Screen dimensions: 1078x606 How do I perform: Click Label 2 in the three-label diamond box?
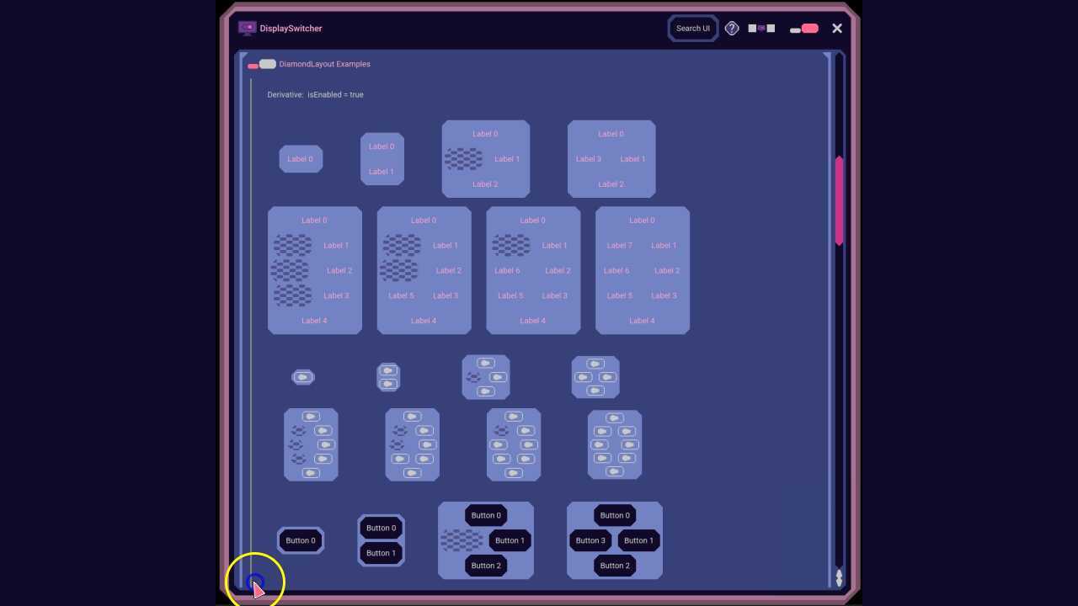485,184
